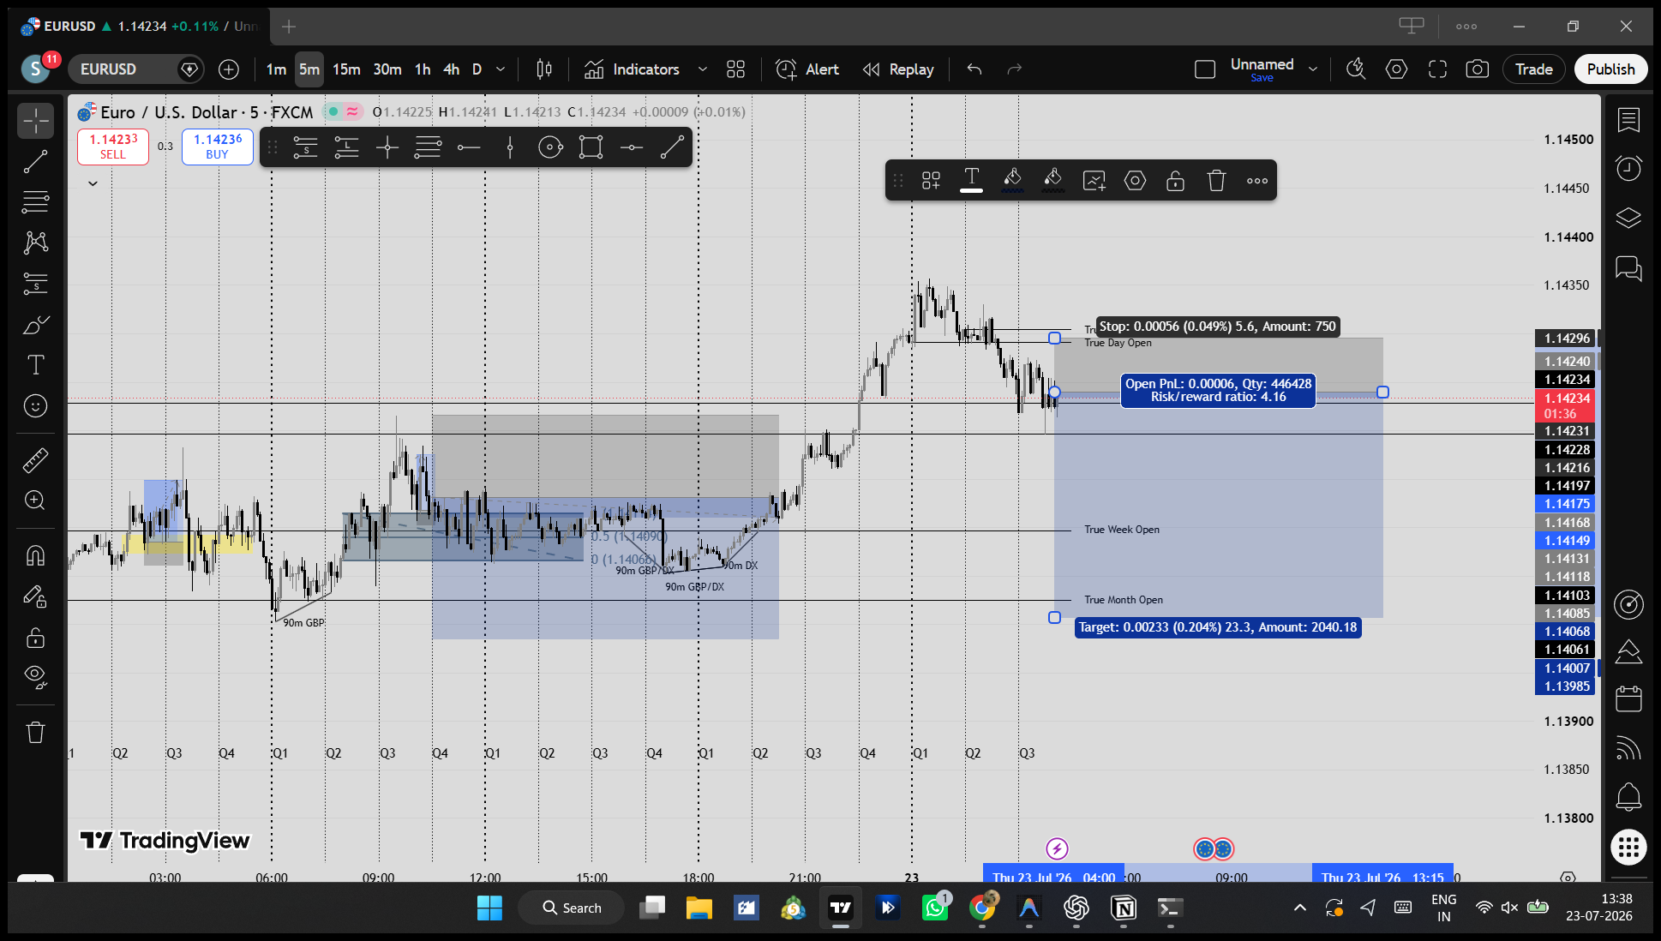Open chart settings
This screenshot has height=941, width=1661.
point(1397,69)
